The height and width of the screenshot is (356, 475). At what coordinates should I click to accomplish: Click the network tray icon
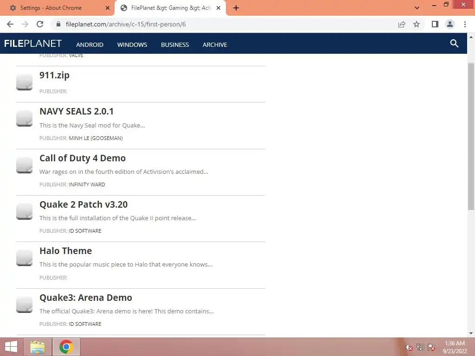coord(420,347)
